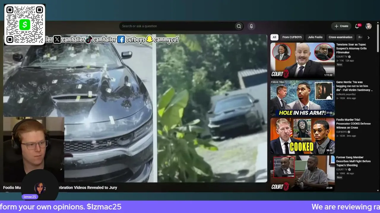380x213 pixels.
Task: Play the Former Gang Member video thumbnail
Action: tap(303, 173)
